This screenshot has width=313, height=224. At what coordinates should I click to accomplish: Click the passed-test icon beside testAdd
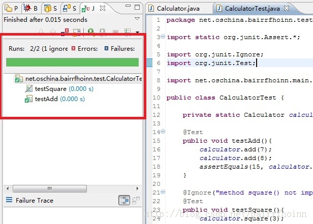tap(28, 99)
